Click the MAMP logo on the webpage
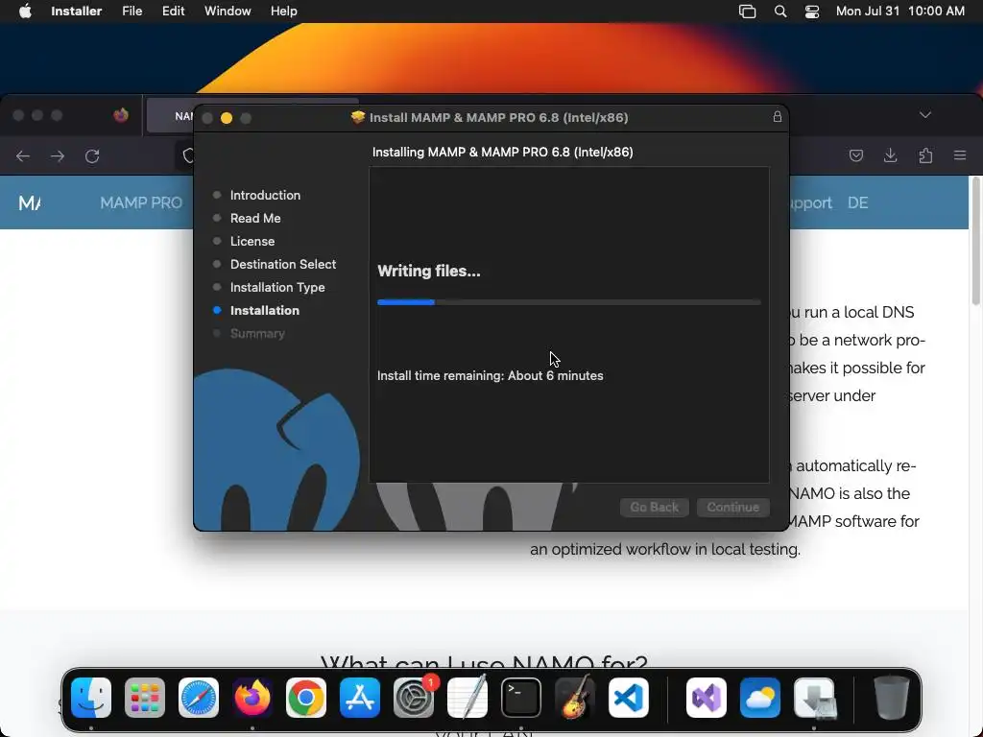 [x=30, y=203]
